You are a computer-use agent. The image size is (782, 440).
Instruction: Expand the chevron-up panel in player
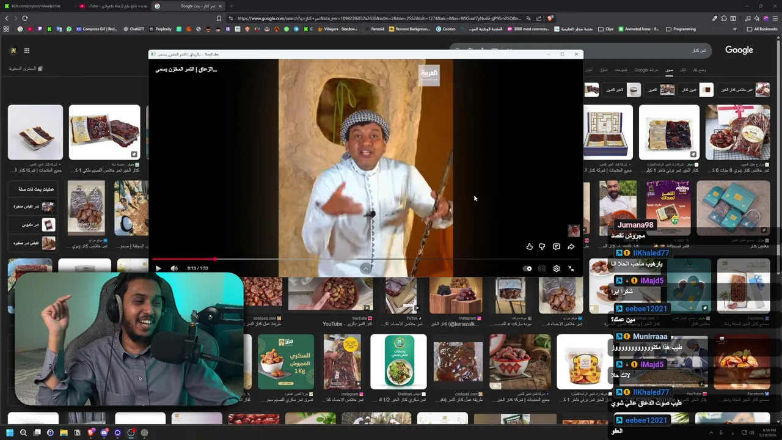point(365,268)
